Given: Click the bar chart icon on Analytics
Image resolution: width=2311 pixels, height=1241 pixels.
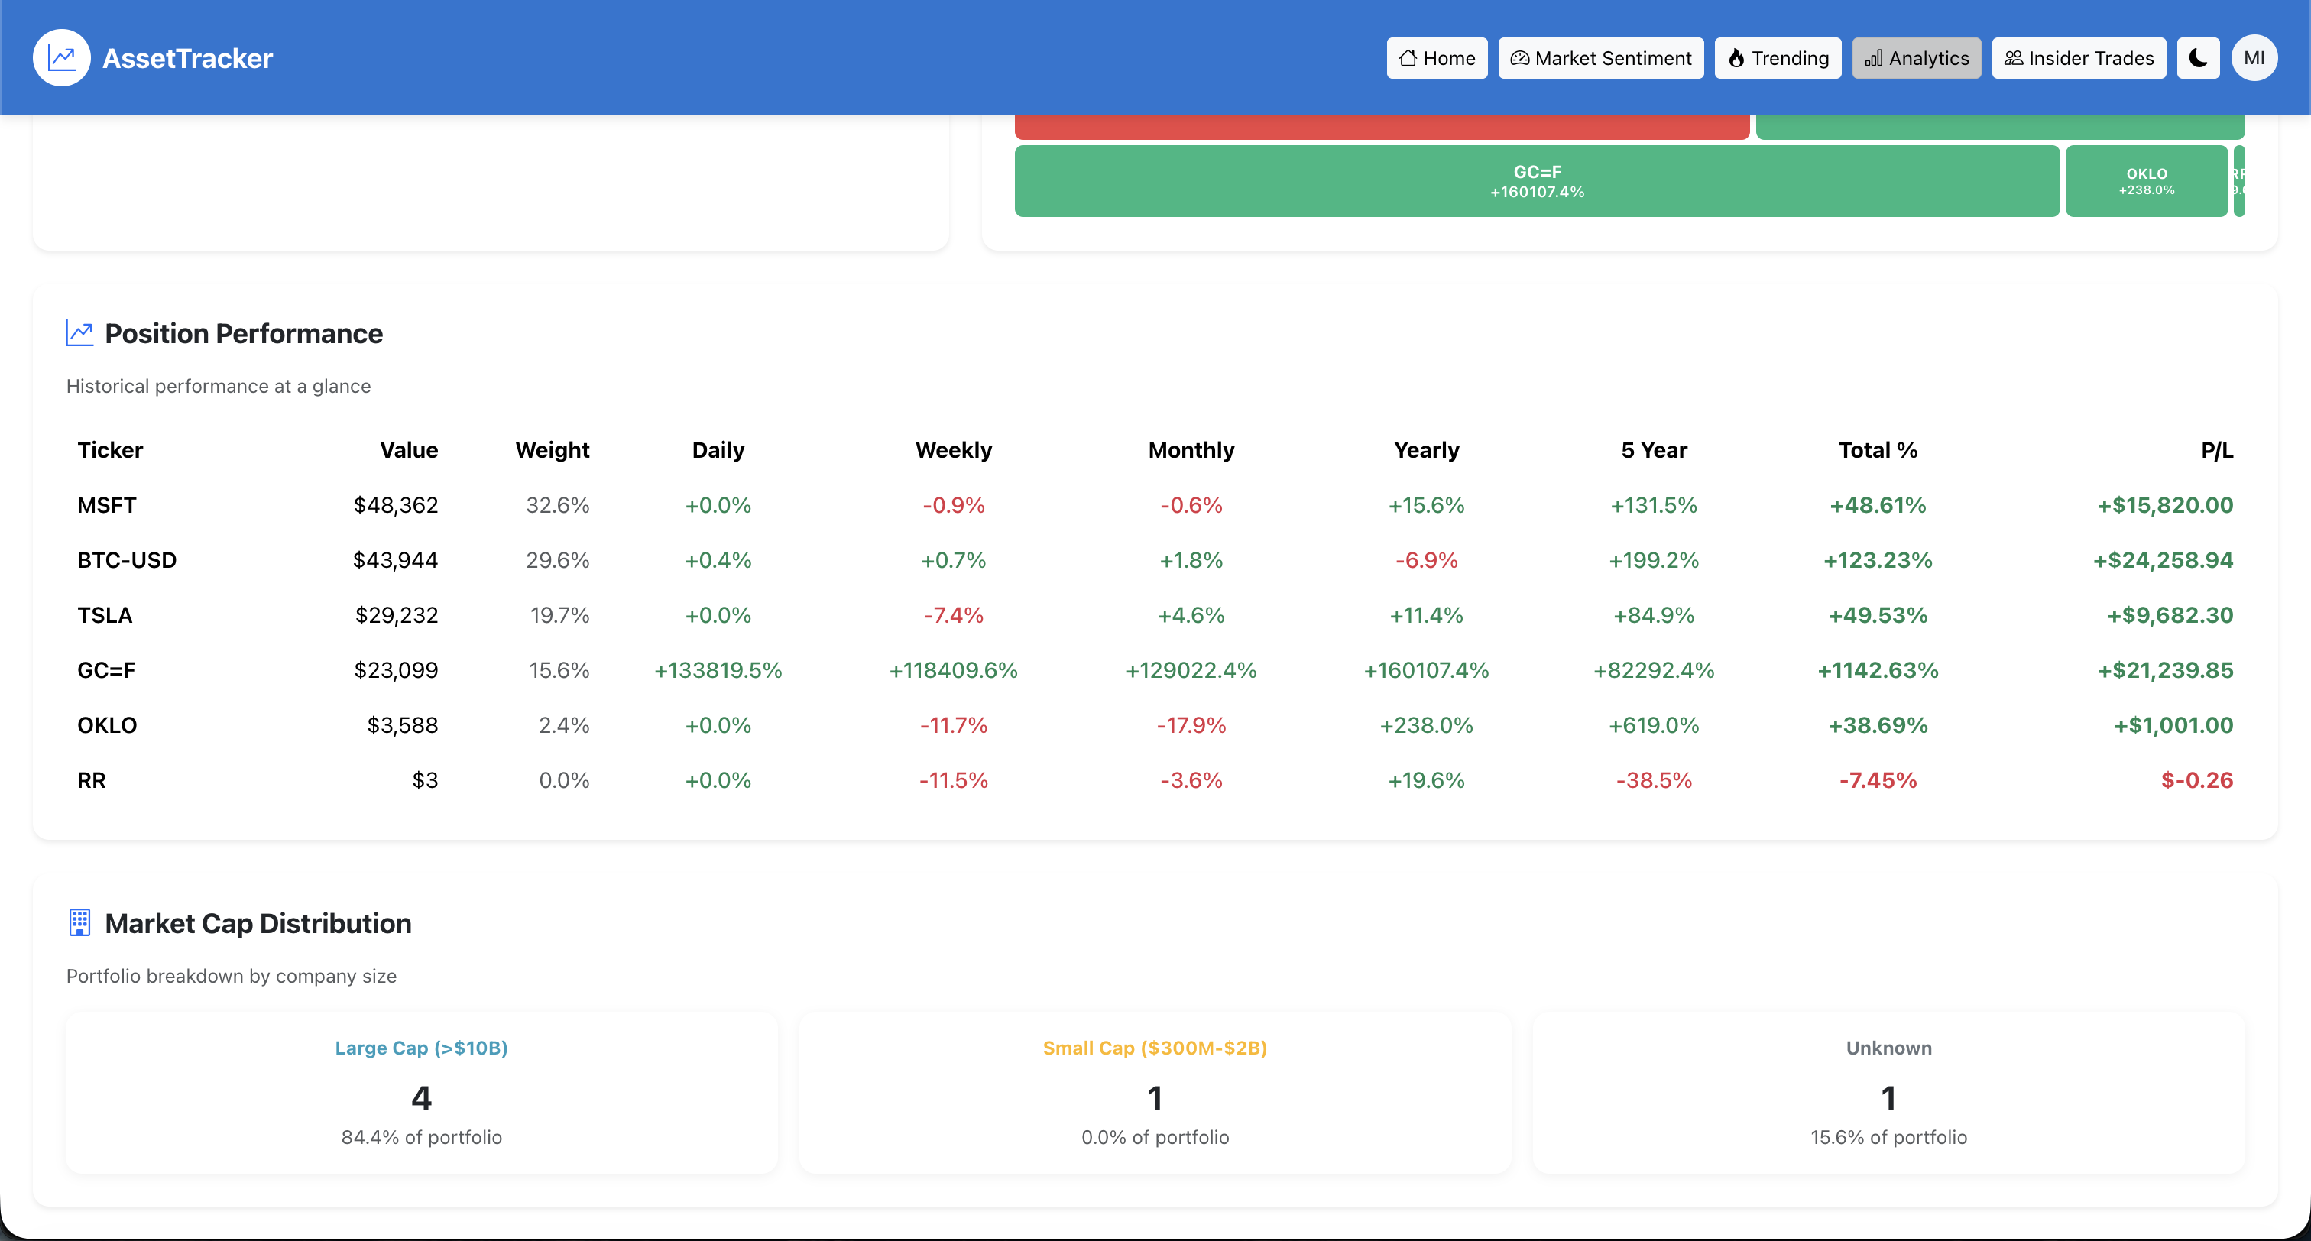Looking at the screenshot, I should [1874, 57].
